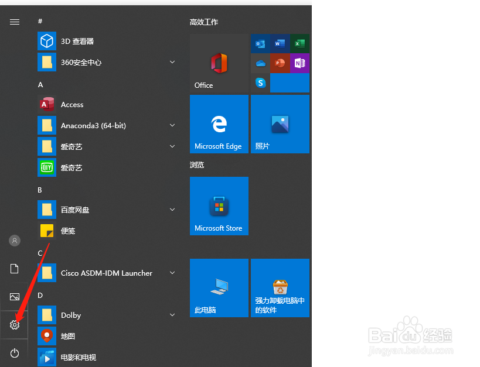480x367 pixels.
Task: Open the 爱奇艺 folder icon
Action: pos(47,146)
